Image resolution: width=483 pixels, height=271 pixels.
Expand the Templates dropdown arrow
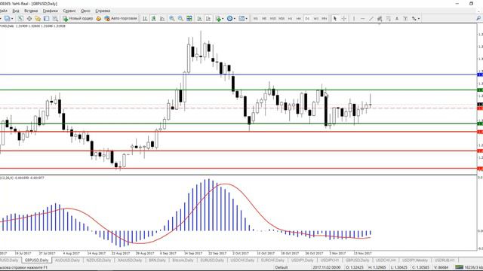click(x=247, y=18)
